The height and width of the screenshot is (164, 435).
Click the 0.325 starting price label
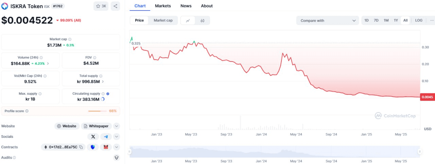coord(136,43)
